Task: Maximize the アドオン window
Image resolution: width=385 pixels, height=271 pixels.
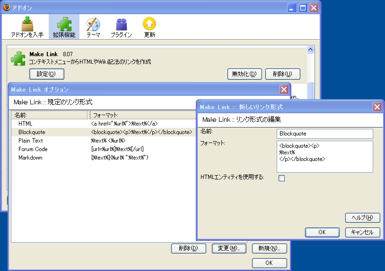Action: [303, 8]
